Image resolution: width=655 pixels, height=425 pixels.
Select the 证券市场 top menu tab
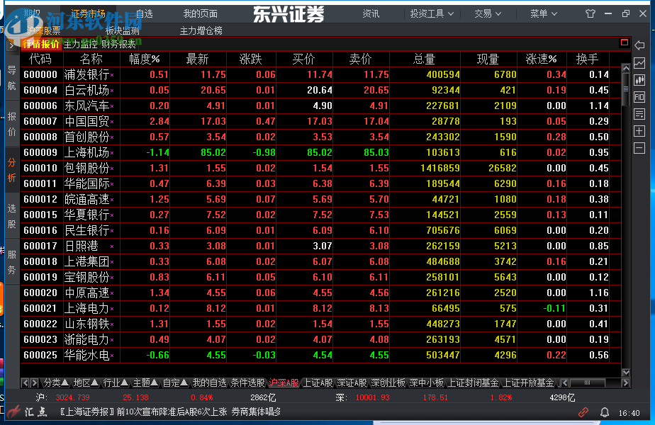click(x=88, y=13)
